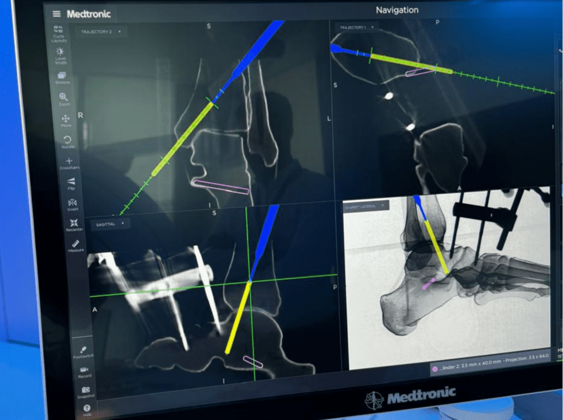Viewport: 563px width, 420px height.
Task: Expand the Trajectory 2 view dropdown
Action: 100,31
